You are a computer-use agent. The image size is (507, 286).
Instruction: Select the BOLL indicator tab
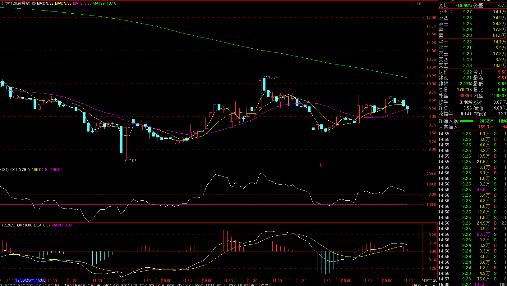pos(220,285)
